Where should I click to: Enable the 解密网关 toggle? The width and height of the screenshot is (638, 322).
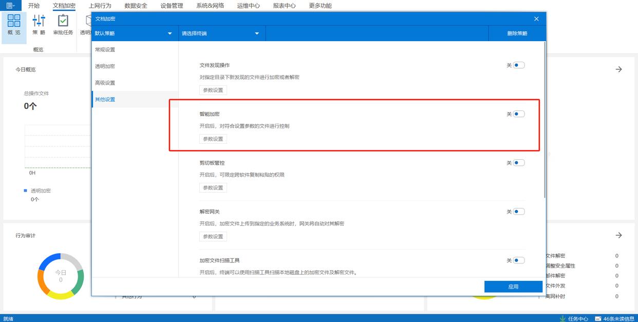(519, 212)
